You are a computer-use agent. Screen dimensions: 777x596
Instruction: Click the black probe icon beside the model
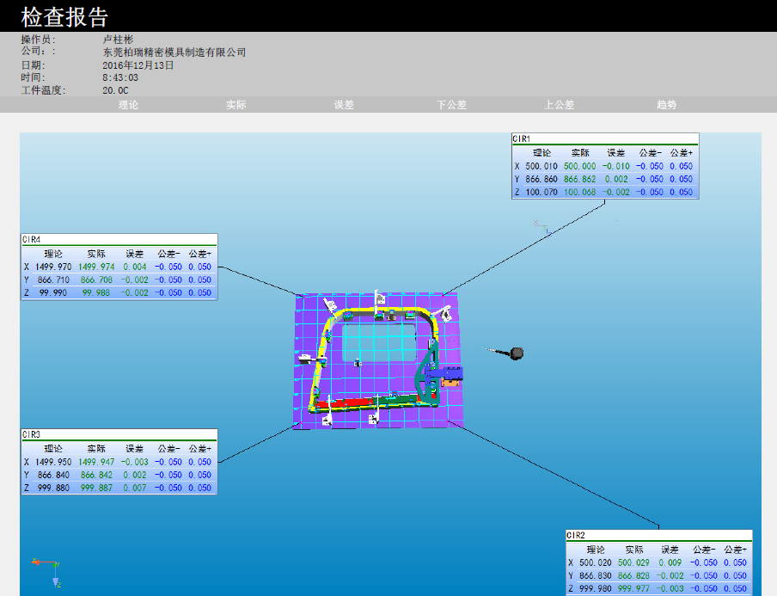tap(515, 353)
